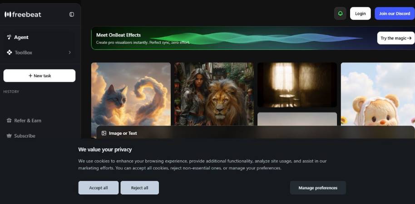Viewport: 415px width, 204px height.
Task: Open Refer & Earn gift icon
Action: point(9,121)
